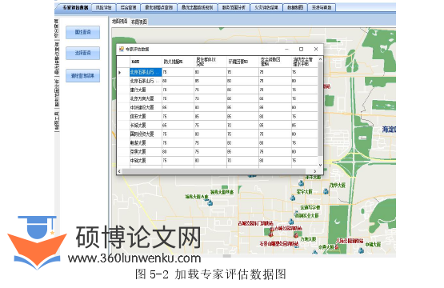Open the 布局视图 tab above the map
This screenshot has height=288, width=444.
[138, 22]
